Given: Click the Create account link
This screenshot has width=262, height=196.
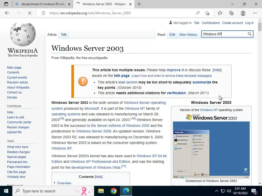Looking at the screenshot, I should (232, 23).
